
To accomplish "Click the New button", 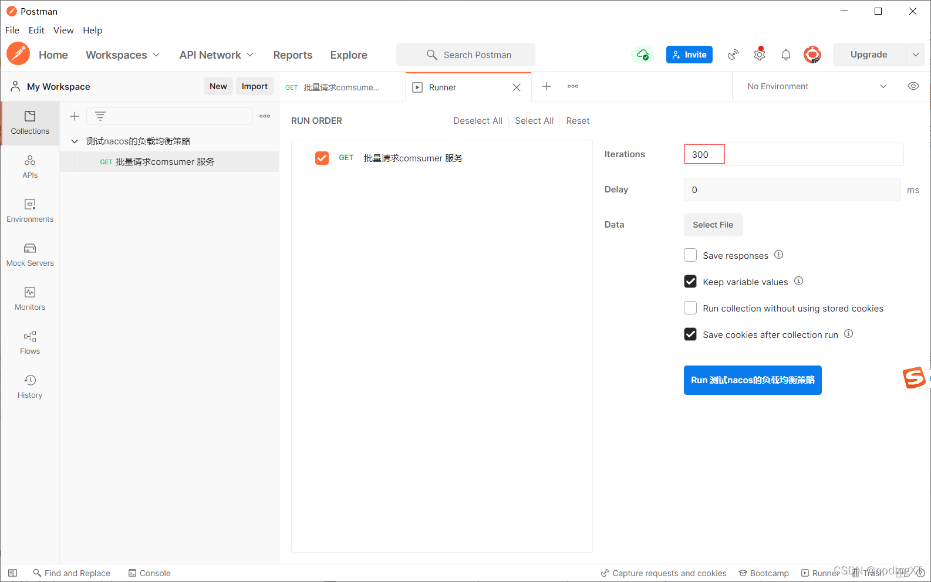I will click(218, 86).
